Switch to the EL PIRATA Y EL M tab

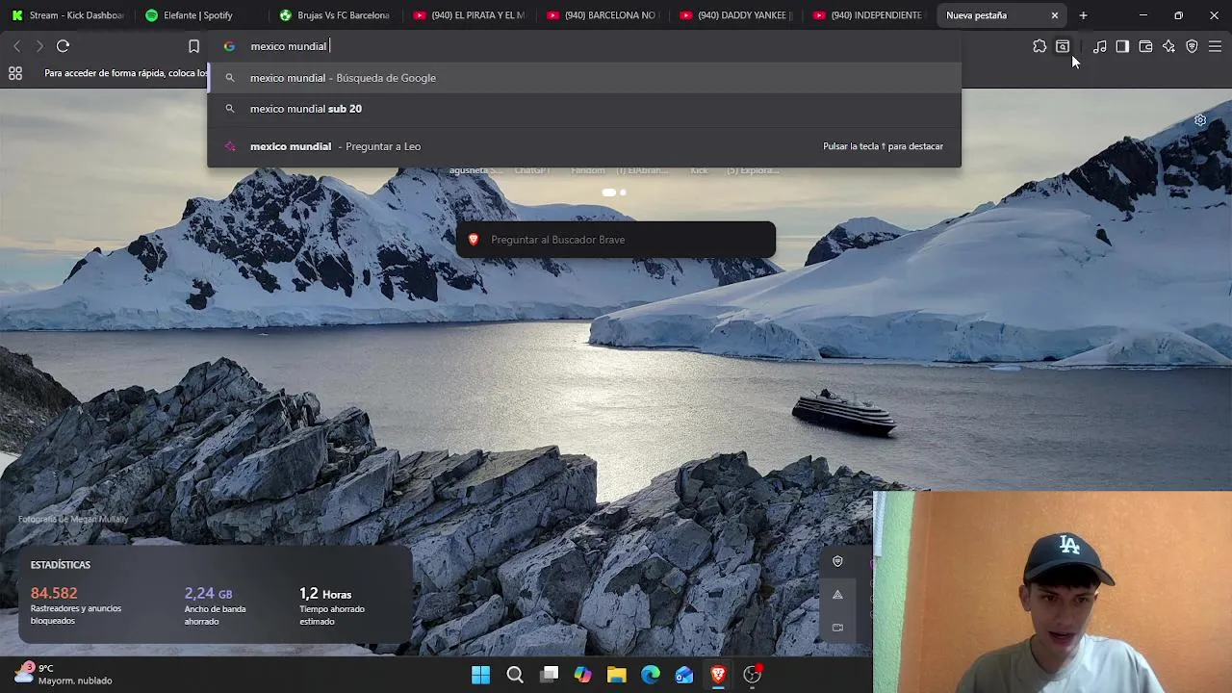click(468, 15)
